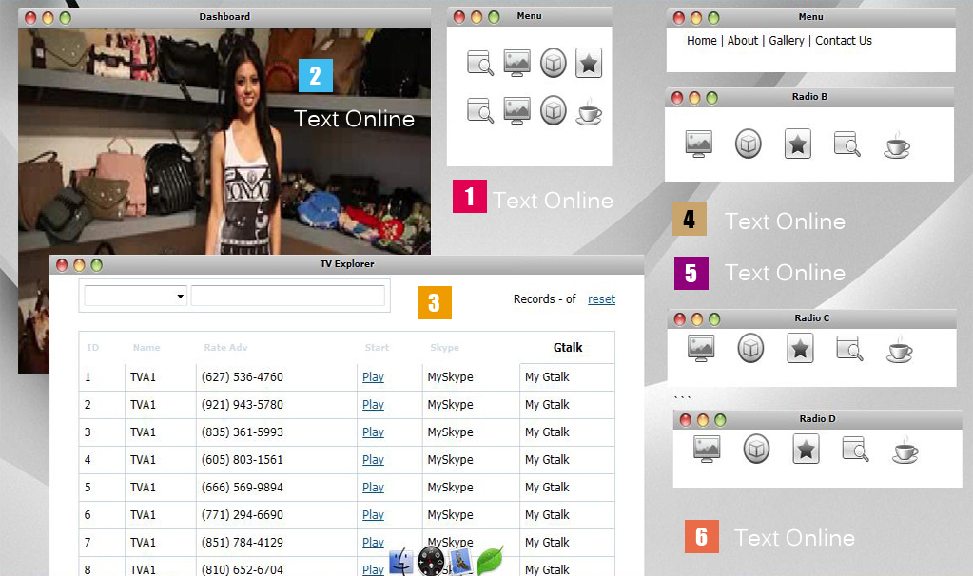This screenshot has width=973, height=576.
Task: Choose the cube icon in Radio C
Action: [750, 348]
